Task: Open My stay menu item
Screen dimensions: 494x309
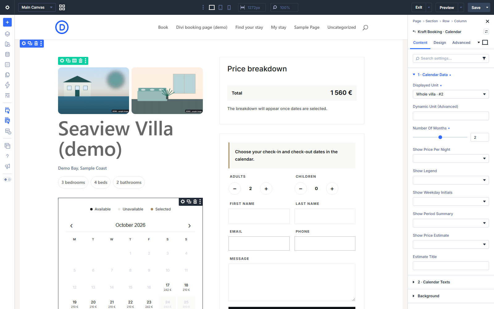Action: pyautogui.click(x=278, y=27)
